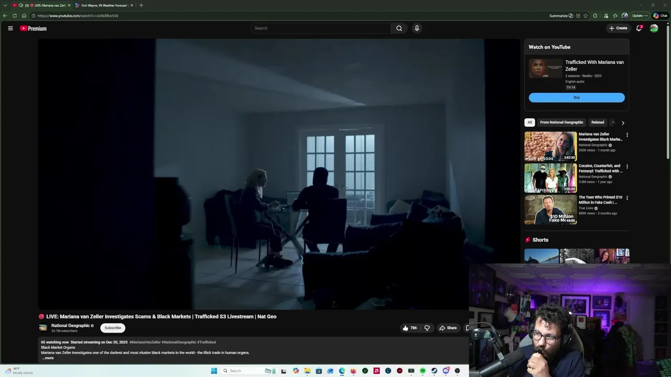Open File Explorer from taskbar
Image resolution: width=671 pixels, height=377 pixels.
pyautogui.click(x=307, y=371)
